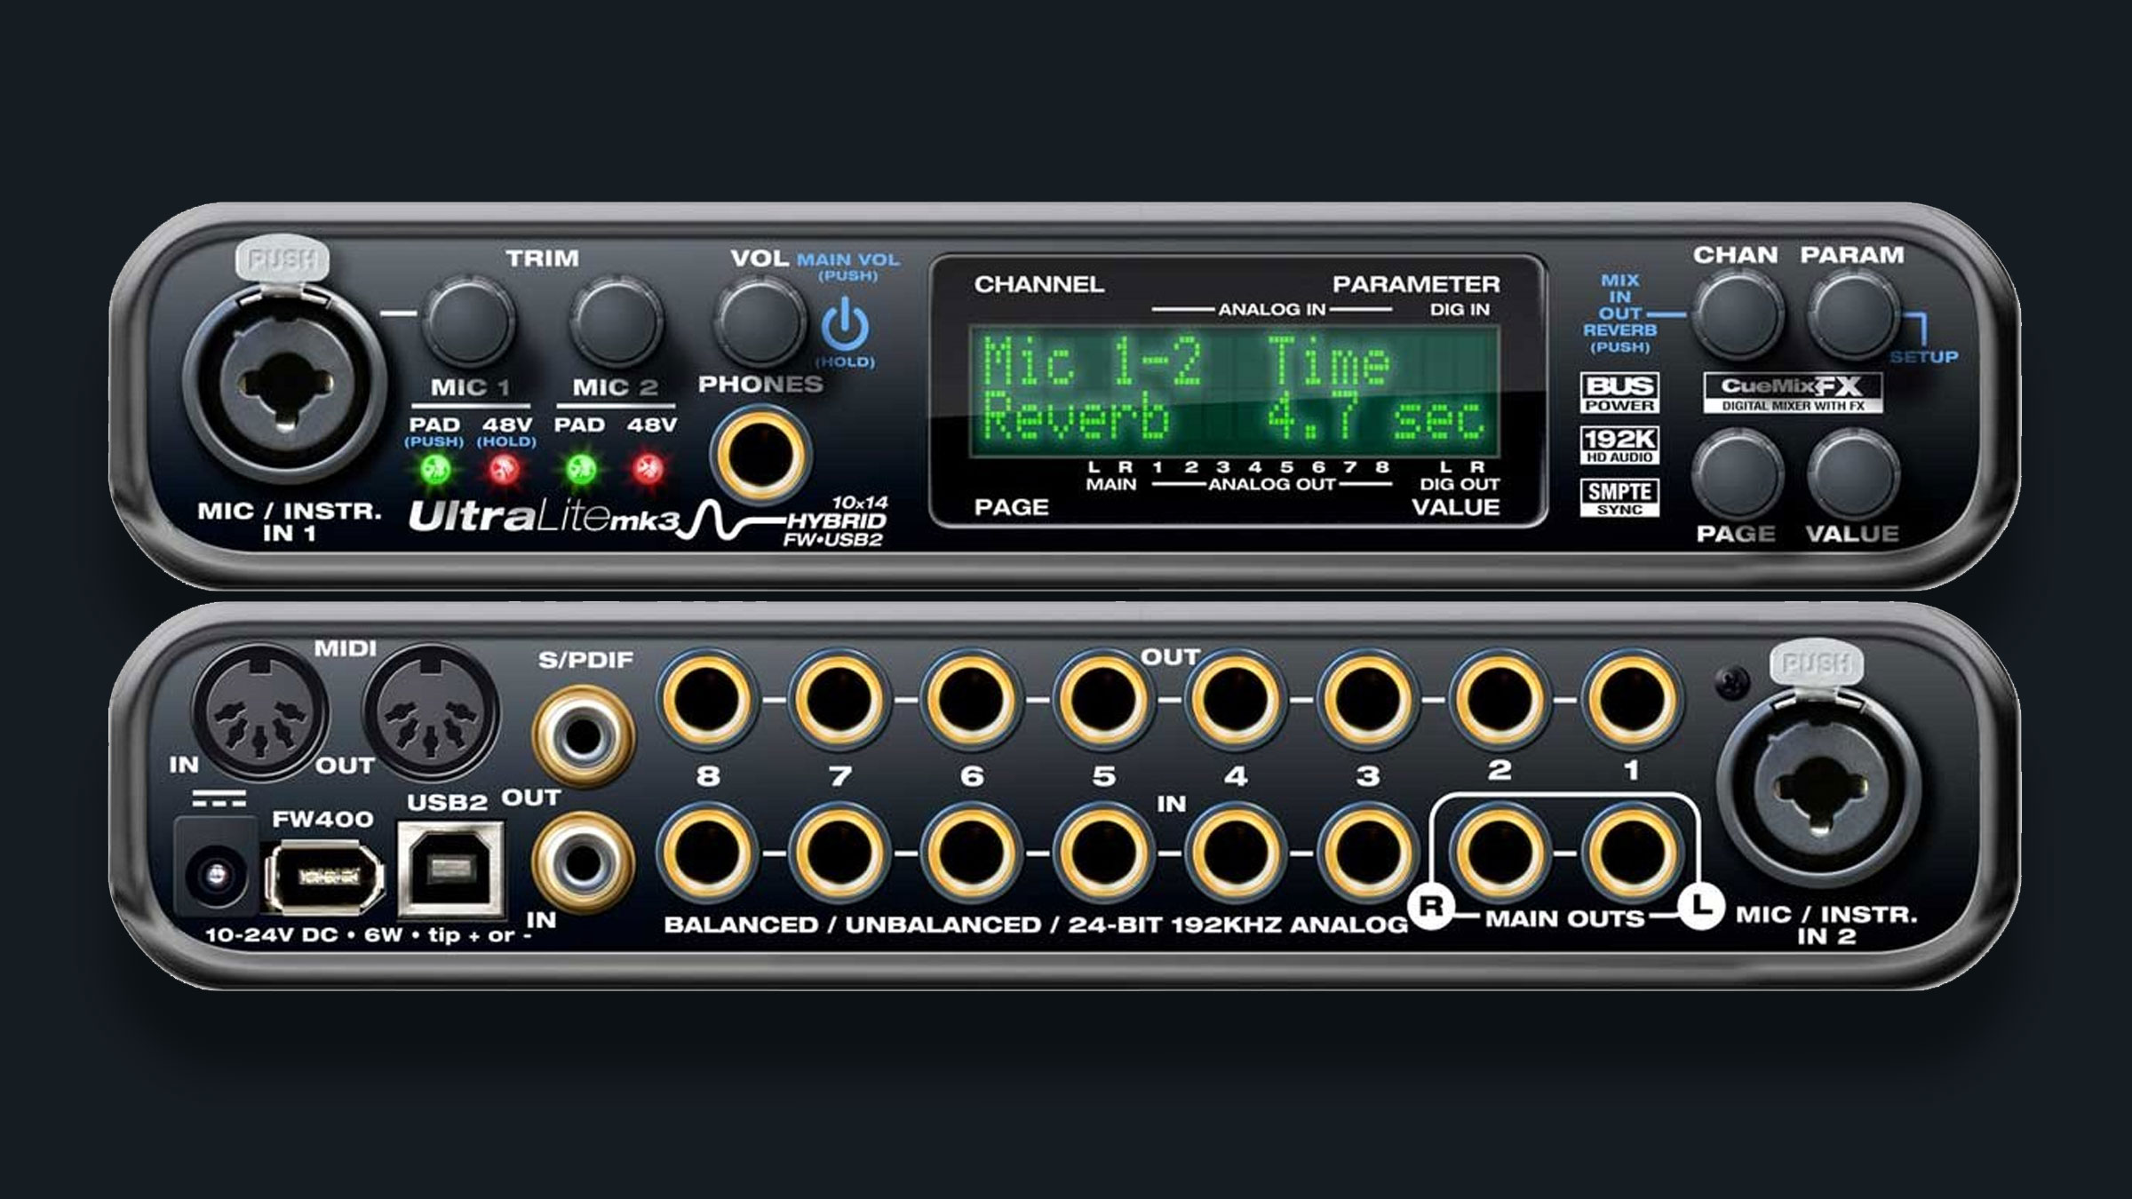Click the MIC 1 trim knob
This screenshot has width=2132, height=1199.
(468, 322)
